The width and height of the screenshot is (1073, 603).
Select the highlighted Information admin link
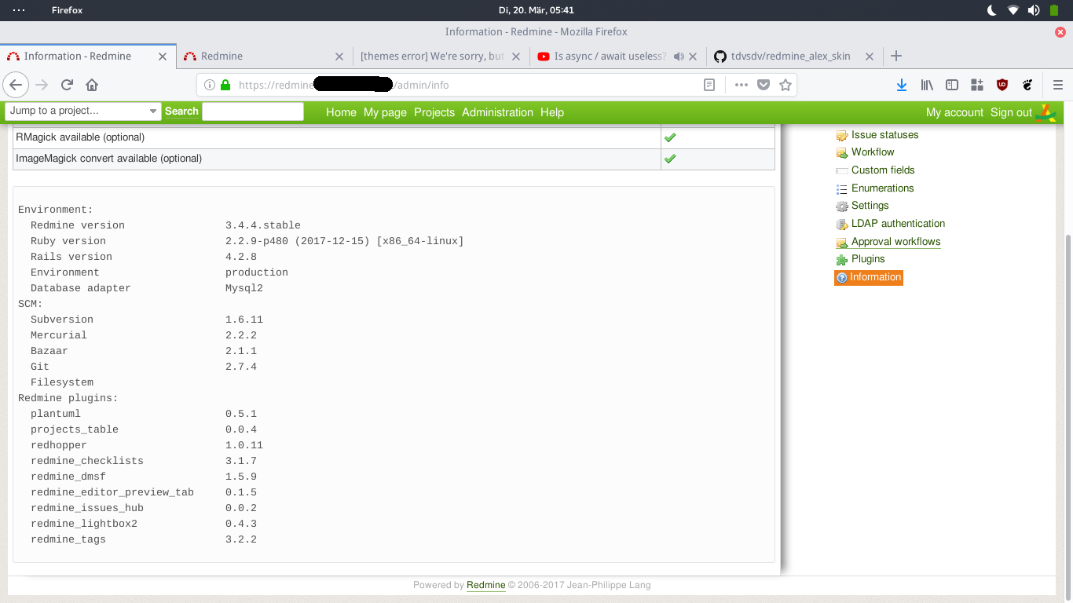pyautogui.click(x=869, y=277)
